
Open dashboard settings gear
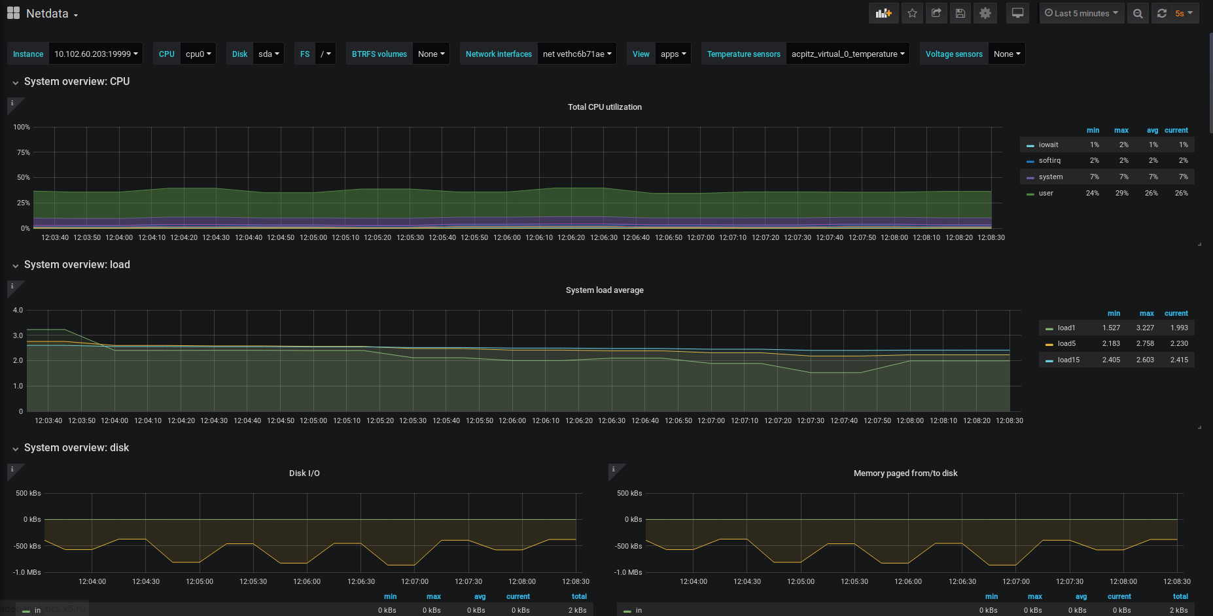[985, 13]
